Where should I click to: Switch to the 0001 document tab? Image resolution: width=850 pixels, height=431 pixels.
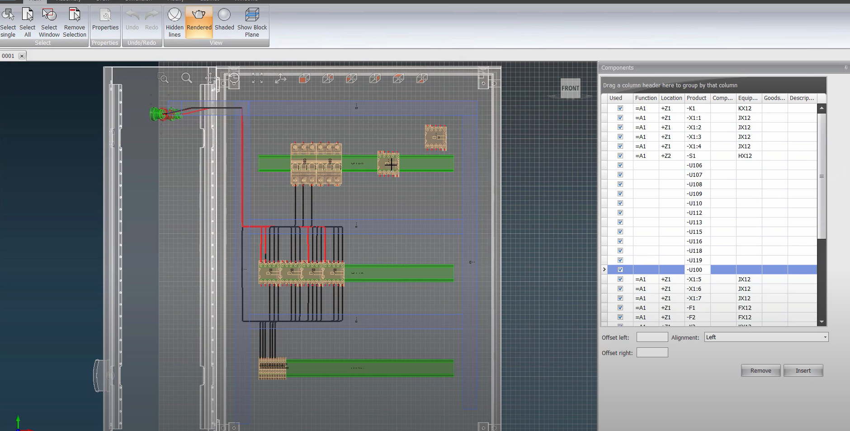tap(8, 56)
